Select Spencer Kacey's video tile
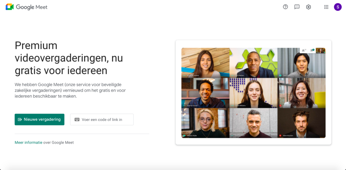The width and height of the screenshot is (346, 170). pyautogui.click(x=205, y=93)
